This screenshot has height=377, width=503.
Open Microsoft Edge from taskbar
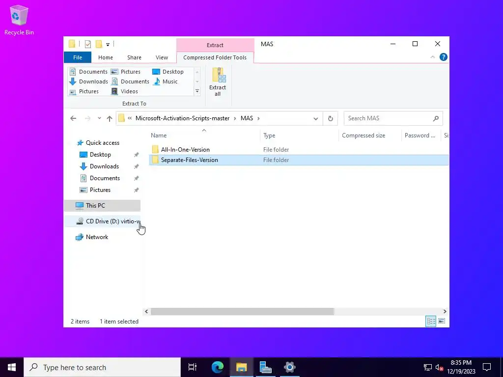217,367
